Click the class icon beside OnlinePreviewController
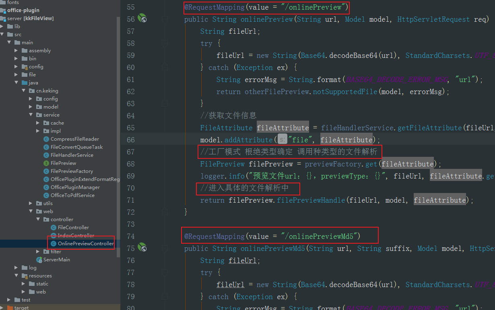The width and height of the screenshot is (495, 310). click(53, 243)
